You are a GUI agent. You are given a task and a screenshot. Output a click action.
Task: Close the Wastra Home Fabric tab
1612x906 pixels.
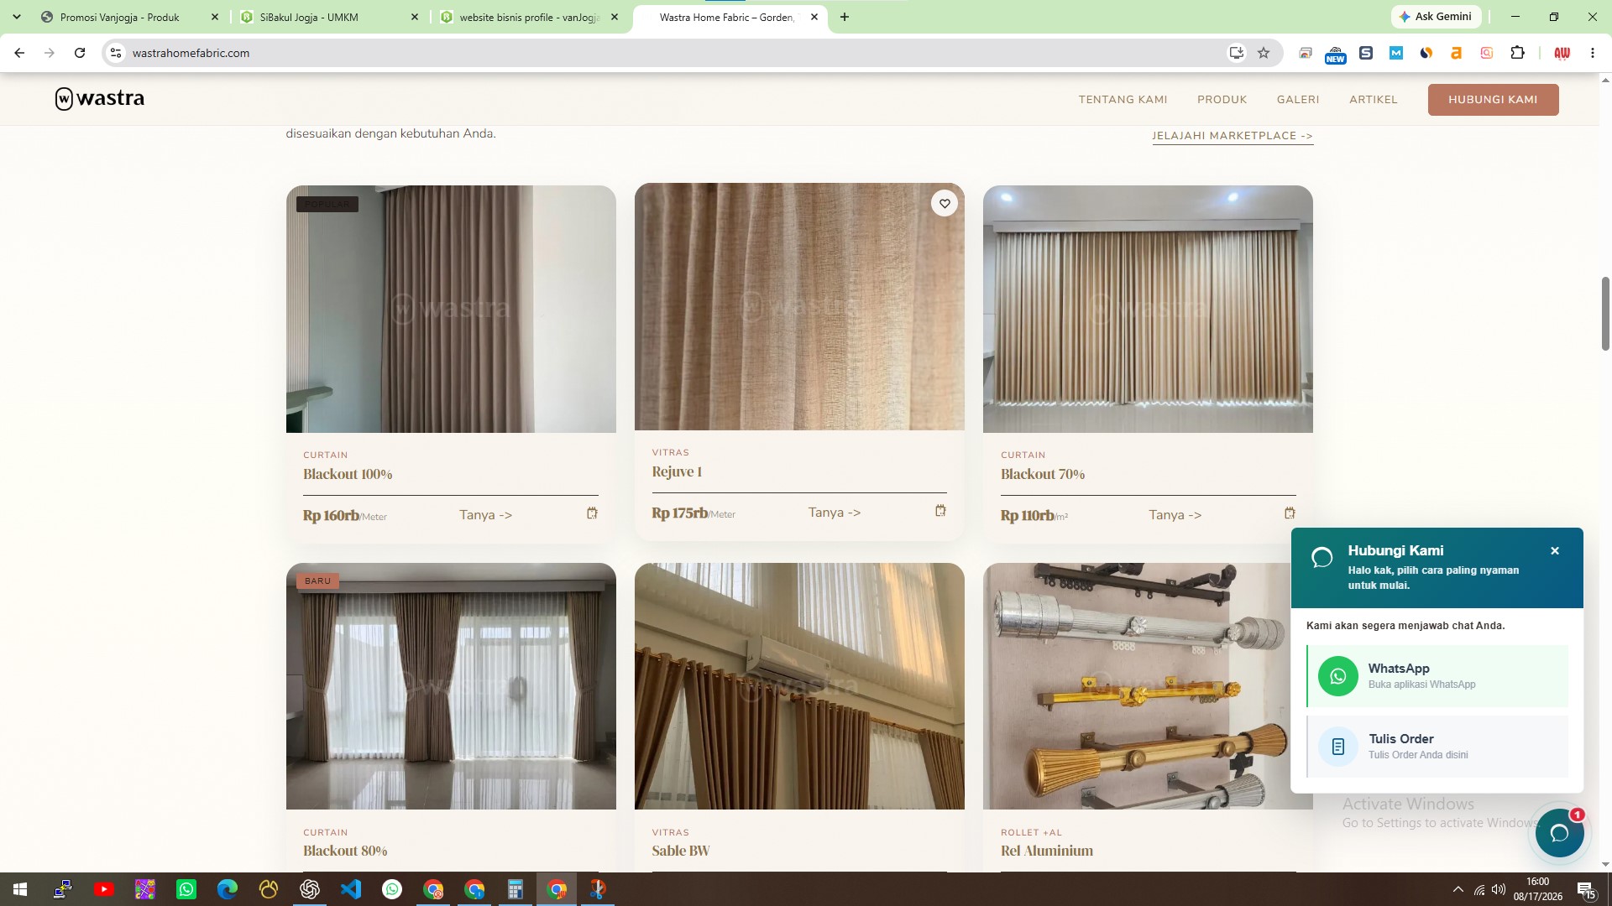814,17
